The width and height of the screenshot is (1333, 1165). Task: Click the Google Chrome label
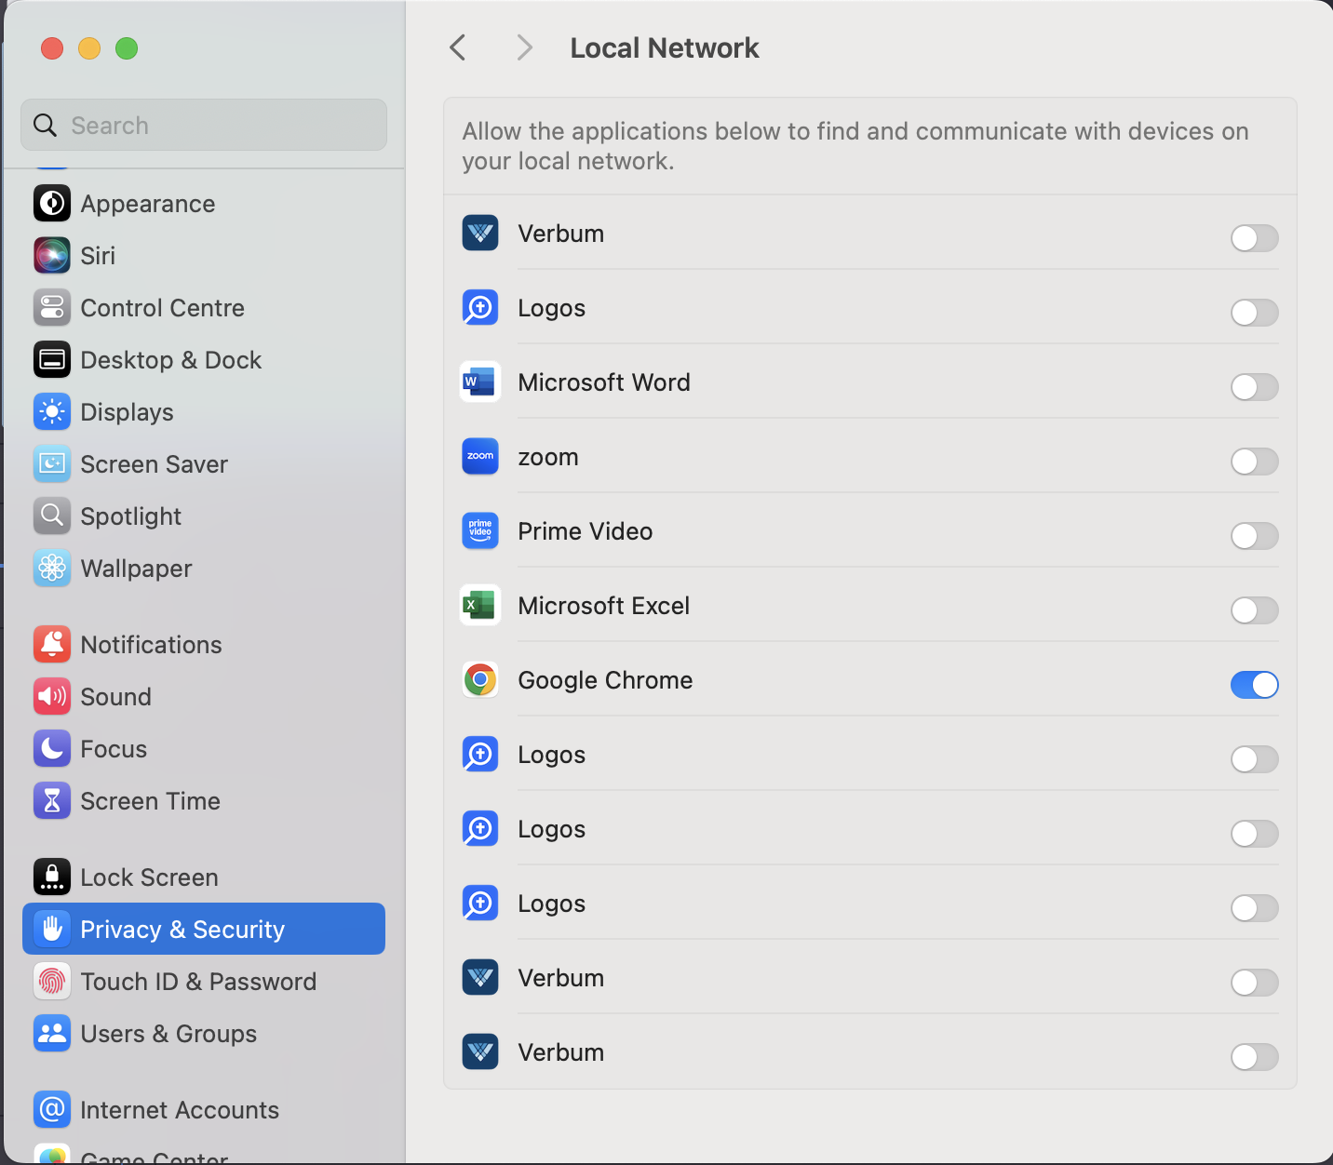coord(605,680)
